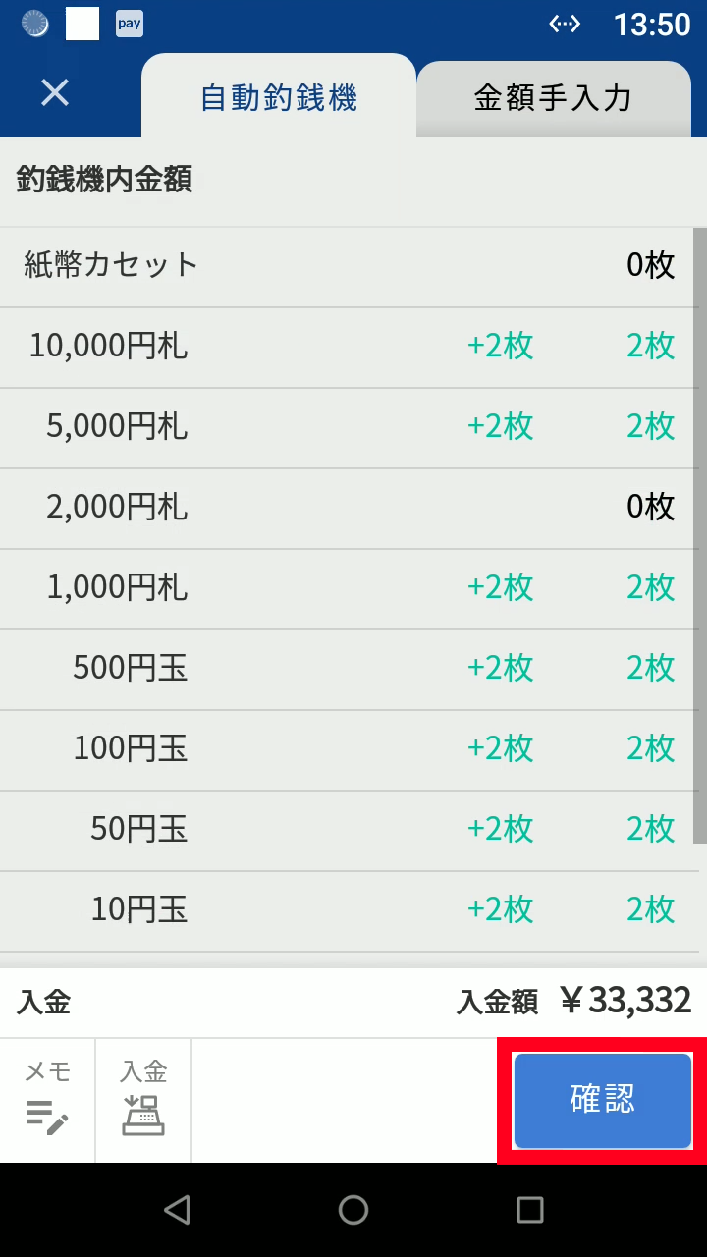The height and width of the screenshot is (1257, 707).
Task: Tap the 入金 cash register icon
Action: (143, 1100)
